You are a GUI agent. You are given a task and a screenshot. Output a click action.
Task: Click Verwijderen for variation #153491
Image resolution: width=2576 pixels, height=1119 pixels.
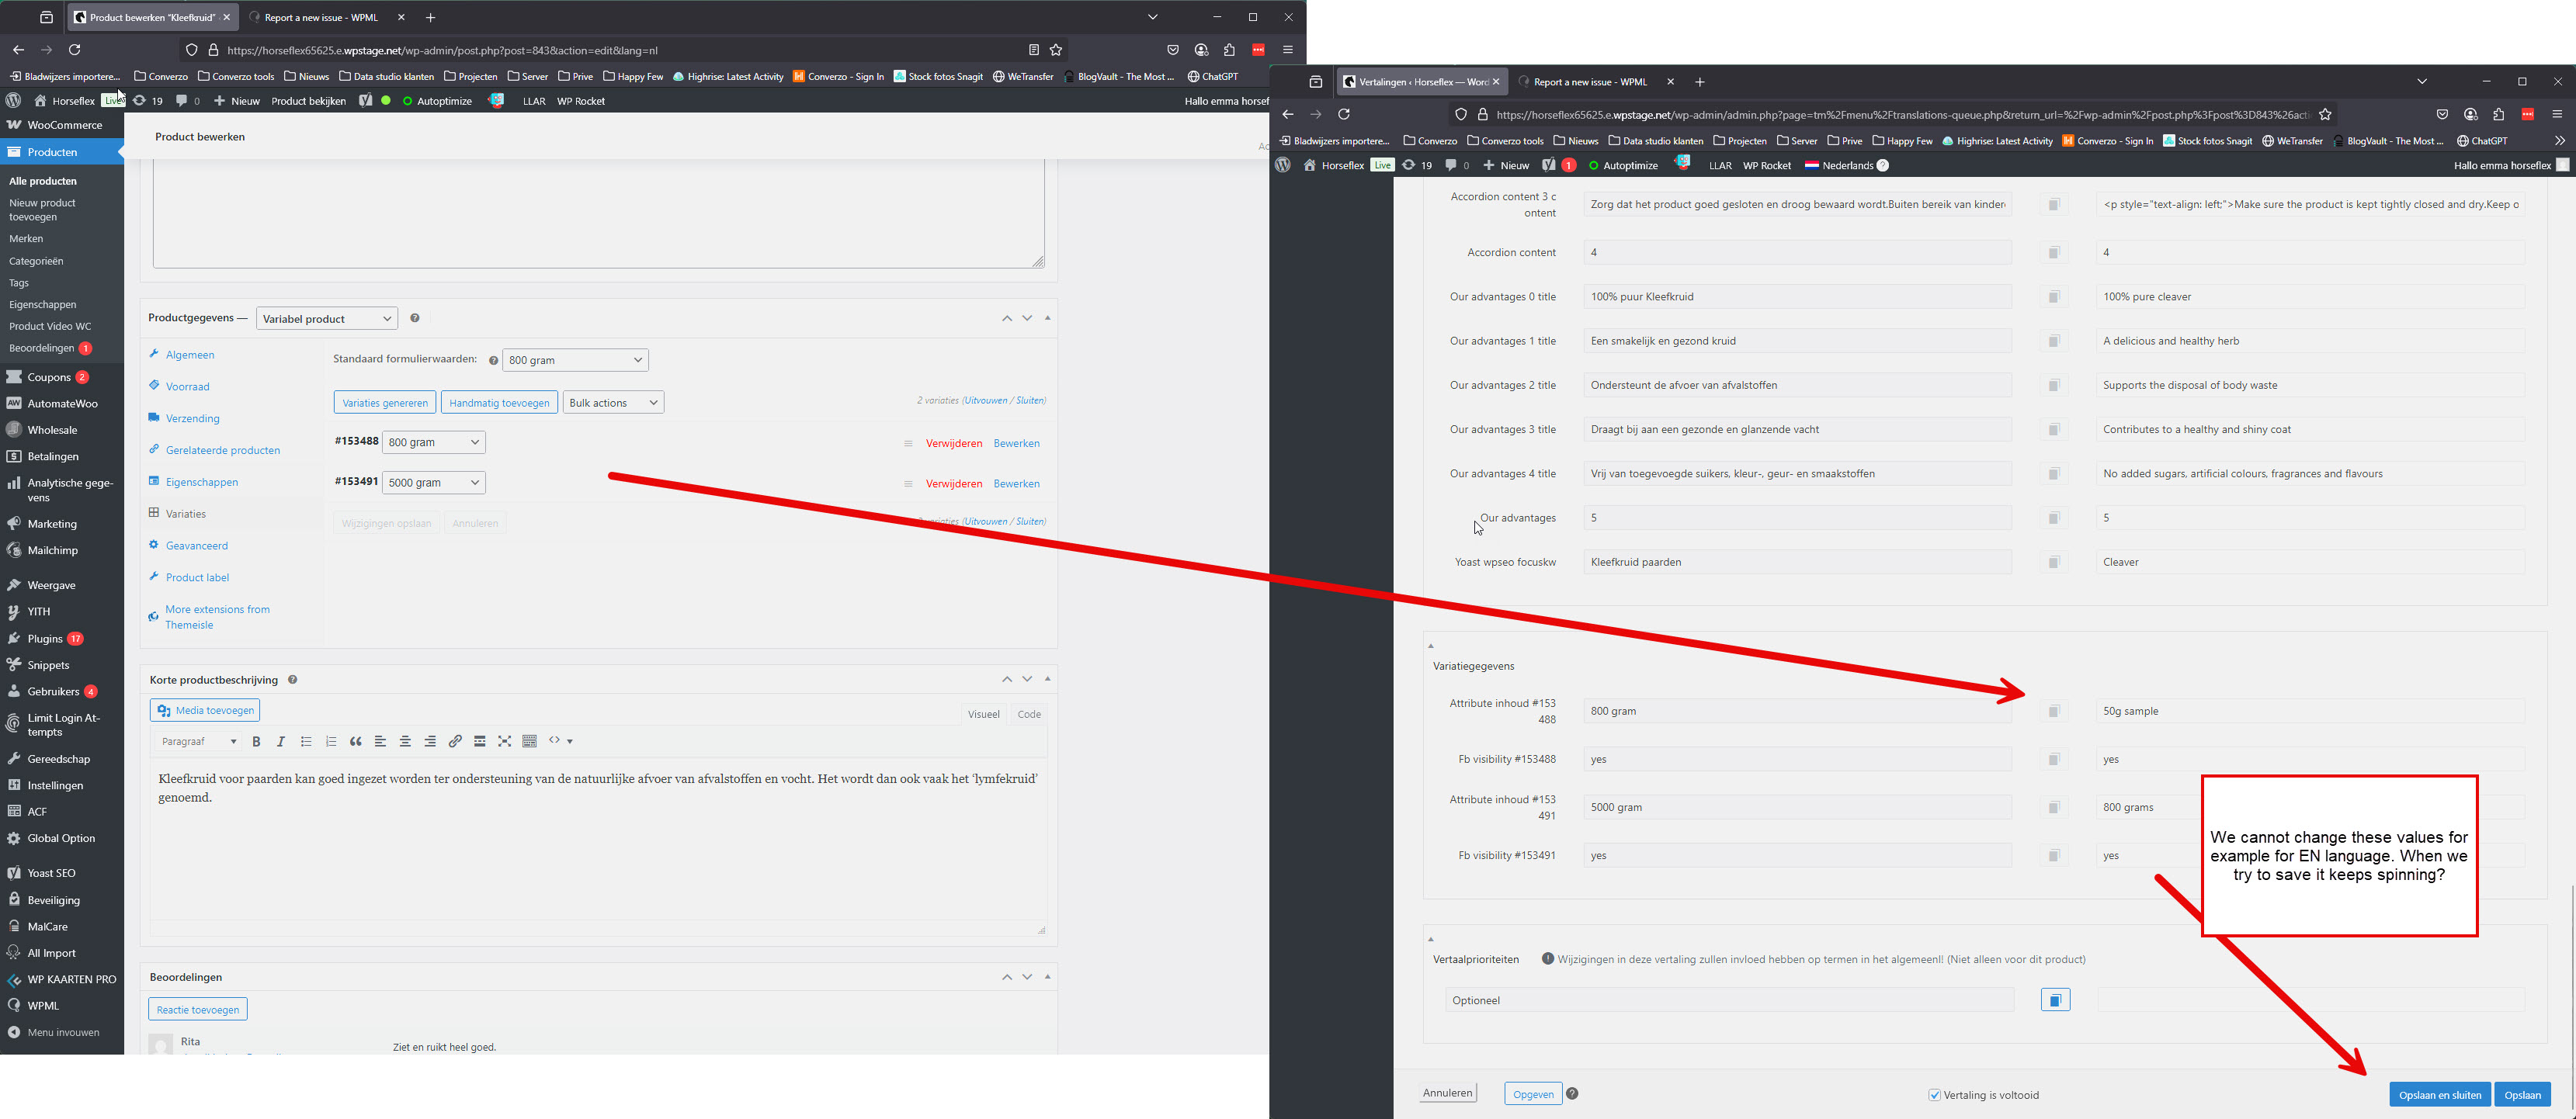[954, 483]
